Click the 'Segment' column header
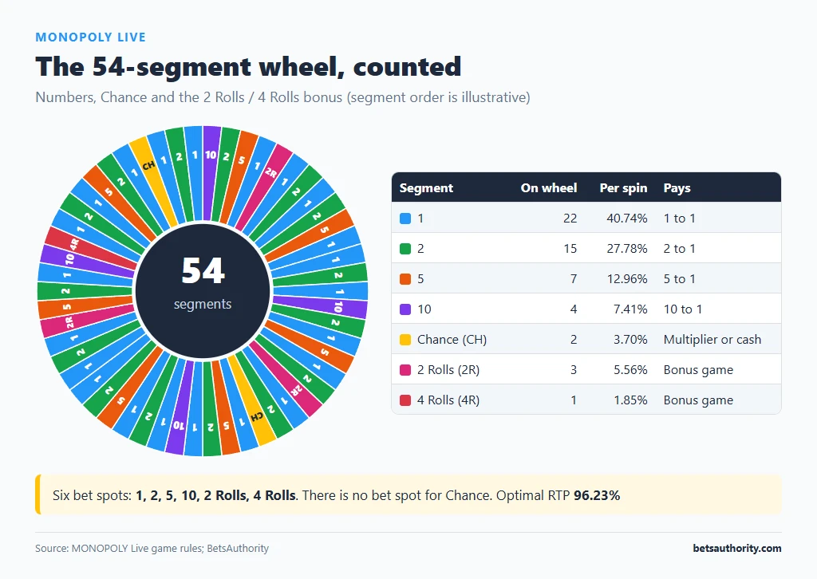The image size is (817, 579). pyautogui.click(x=426, y=188)
